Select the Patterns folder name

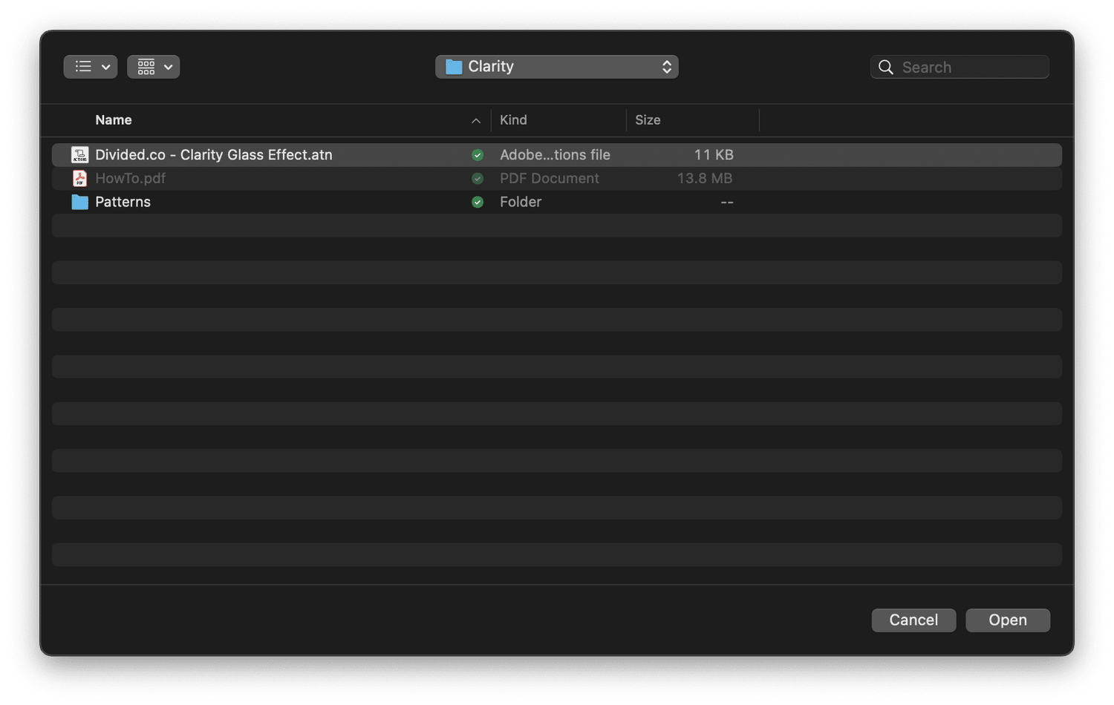(123, 202)
